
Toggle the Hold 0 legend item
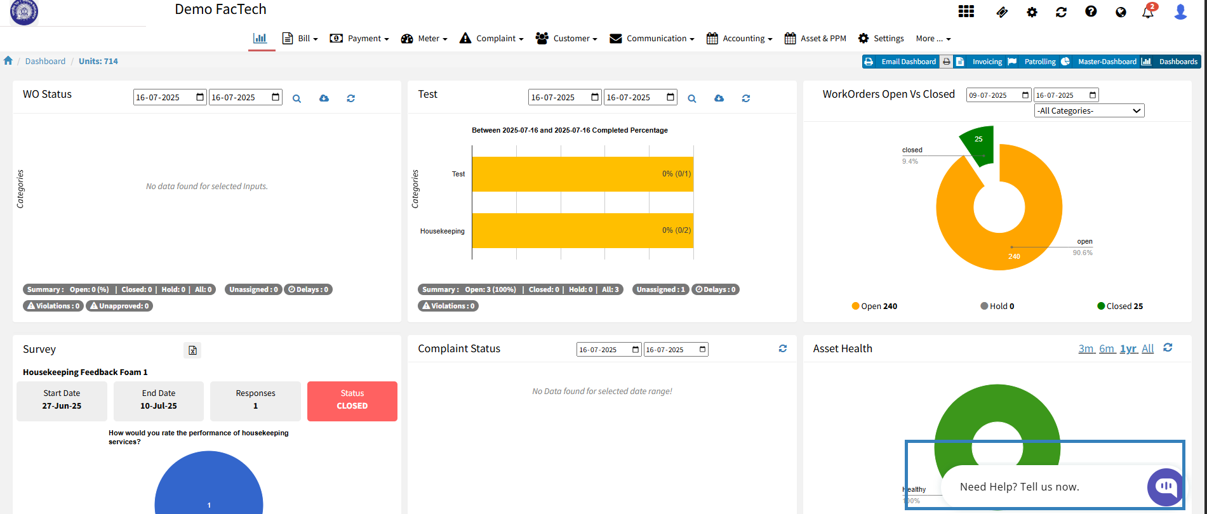click(x=997, y=306)
